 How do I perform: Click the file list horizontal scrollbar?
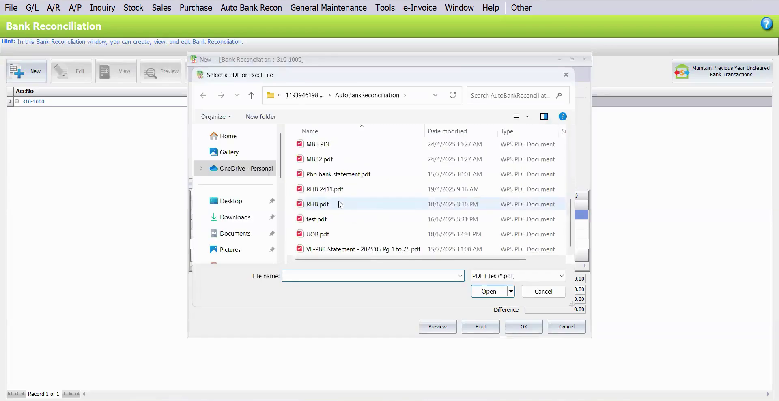click(x=411, y=259)
